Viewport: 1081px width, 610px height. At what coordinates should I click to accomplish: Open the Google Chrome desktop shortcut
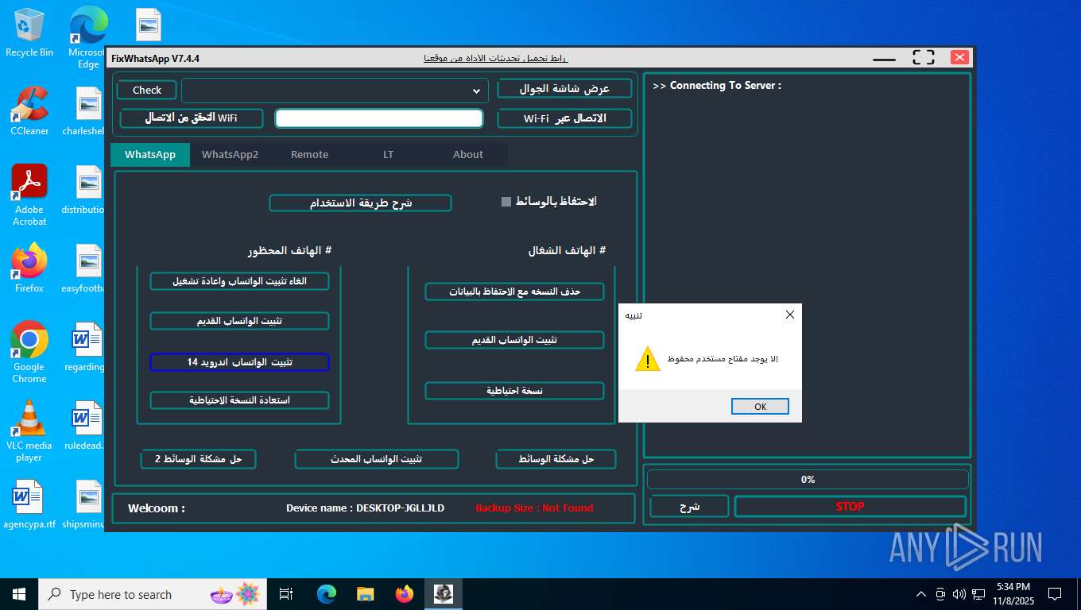coord(29,352)
